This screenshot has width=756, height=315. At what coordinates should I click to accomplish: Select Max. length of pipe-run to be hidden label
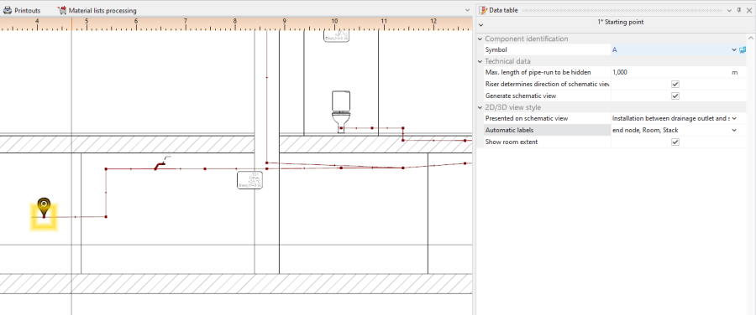pyautogui.click(x=538, y=72)
